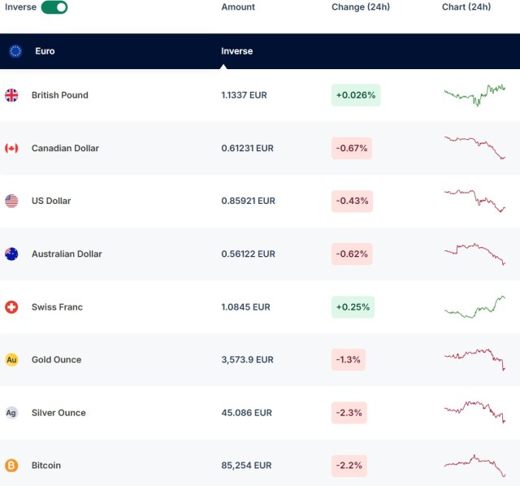Image resolution: width=520 pixels, height=486 pixels.
Task: Open the British Pound currency link
Action: coord(59,95)
